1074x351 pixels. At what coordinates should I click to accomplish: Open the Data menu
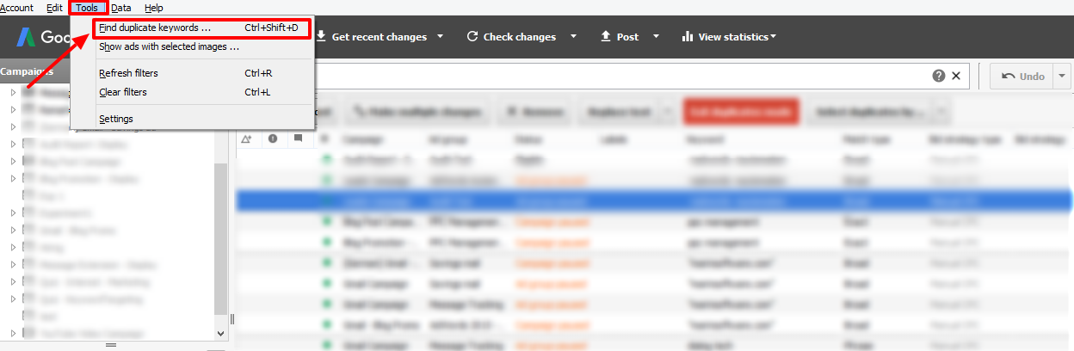[x=121, y=8]
